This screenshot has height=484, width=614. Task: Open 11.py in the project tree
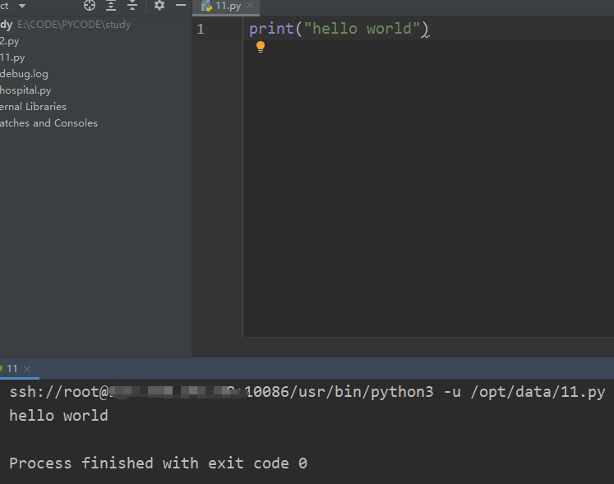(12, 58)
